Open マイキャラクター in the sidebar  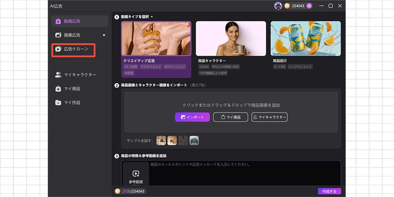(x=76, y=75)
